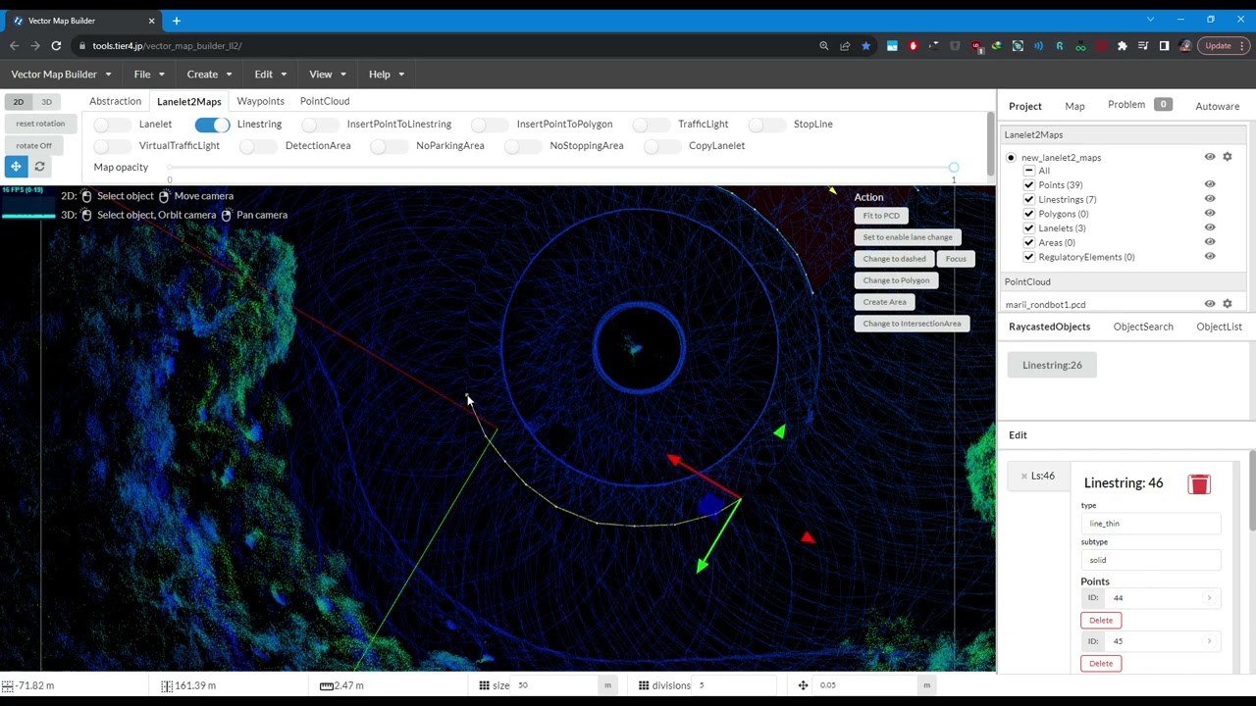Viewport: 1256px width, 706px height.
Task: Switch to the Abstraction tab
Action: [116, 101]
